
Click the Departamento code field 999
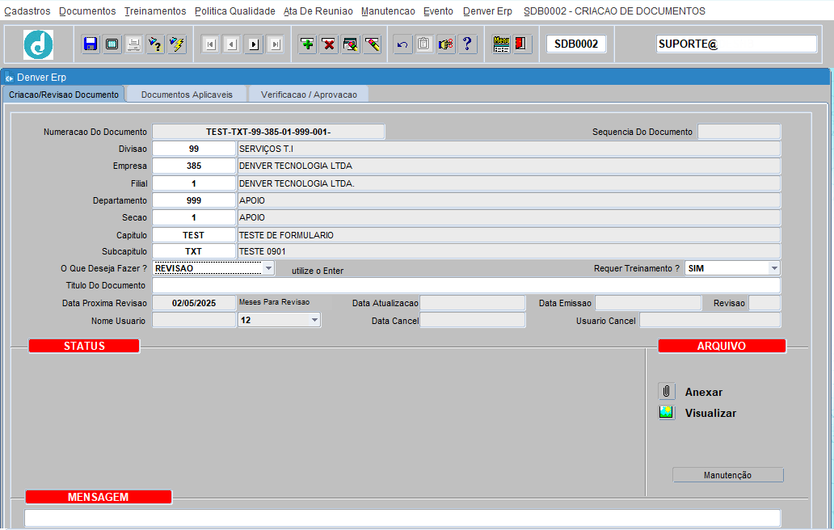(194, 200)
